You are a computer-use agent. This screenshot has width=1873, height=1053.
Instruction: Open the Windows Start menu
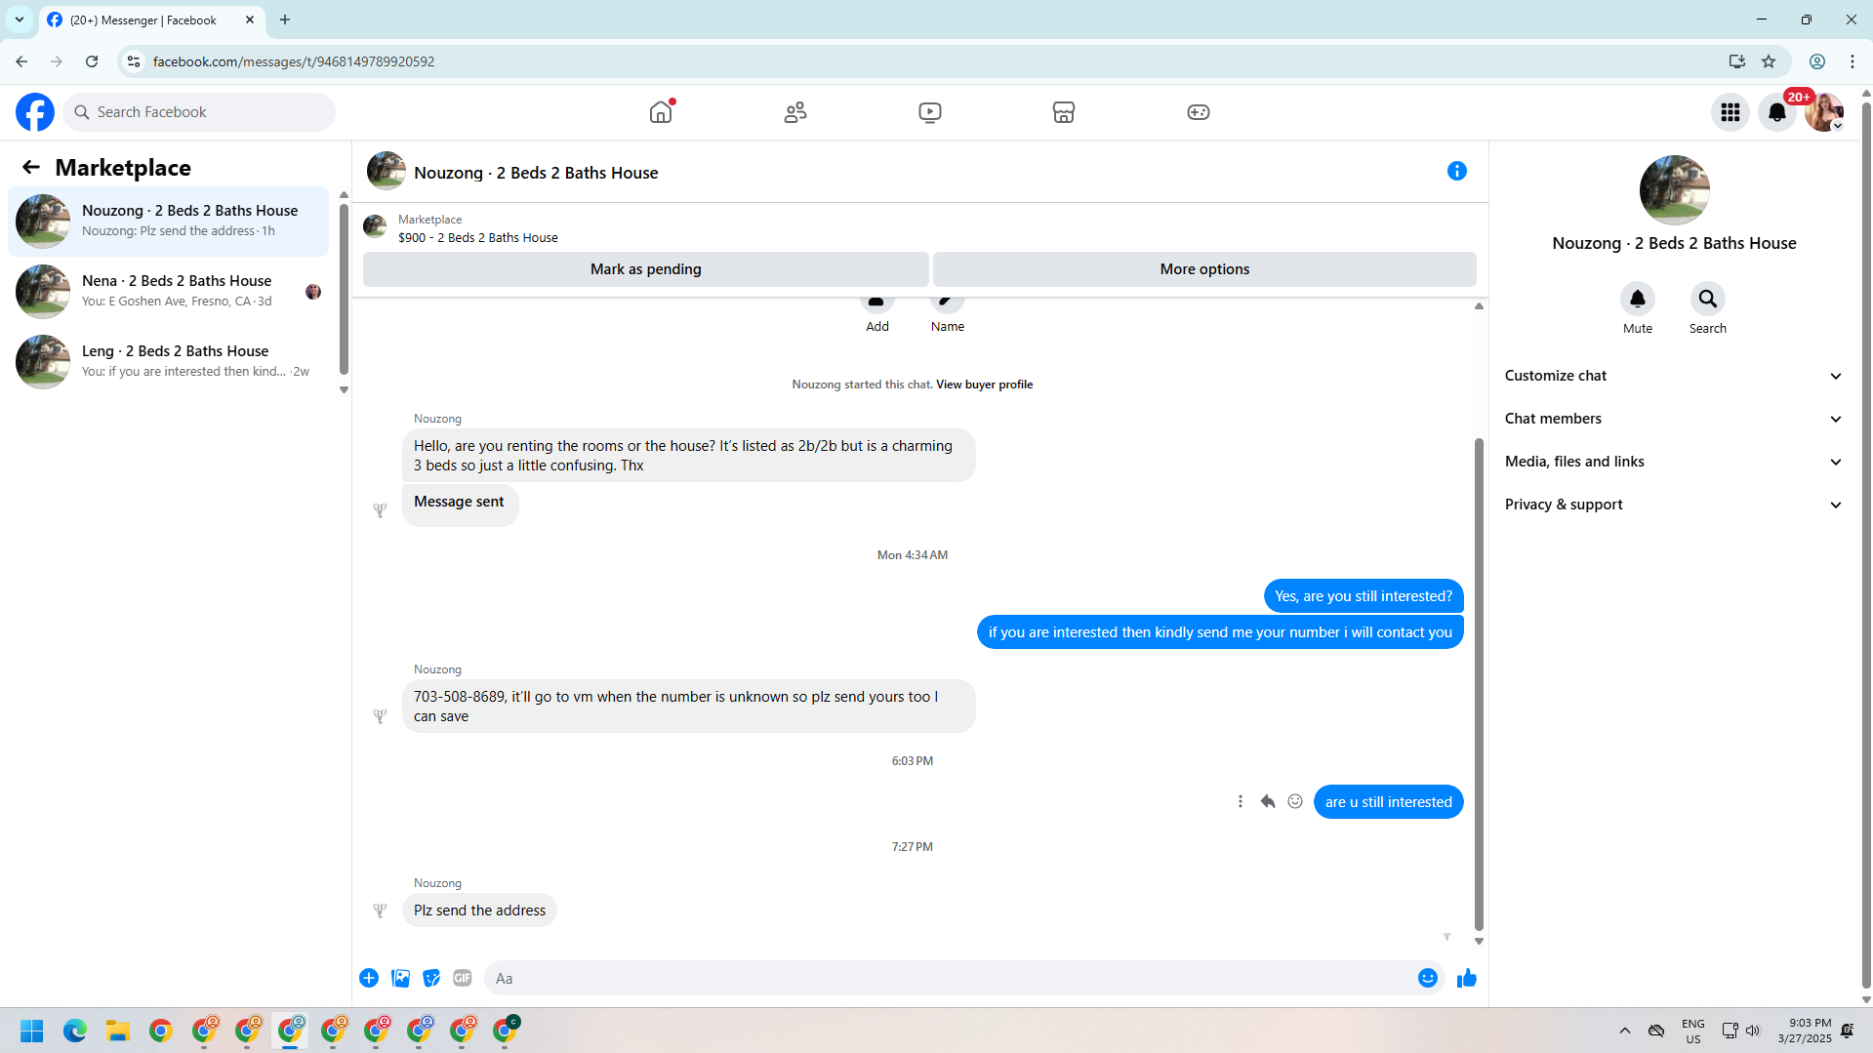coord(32,1031)
